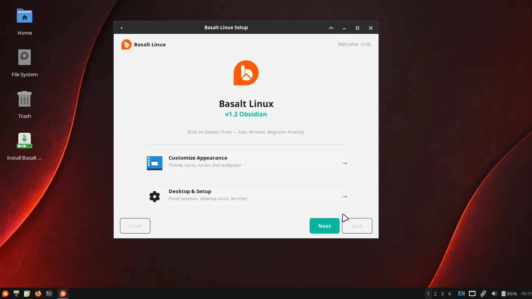The height and width of the screenshot is (299, 532).
Task: Select the Install Basalt desktop icon
Action: tap(25, 146)
